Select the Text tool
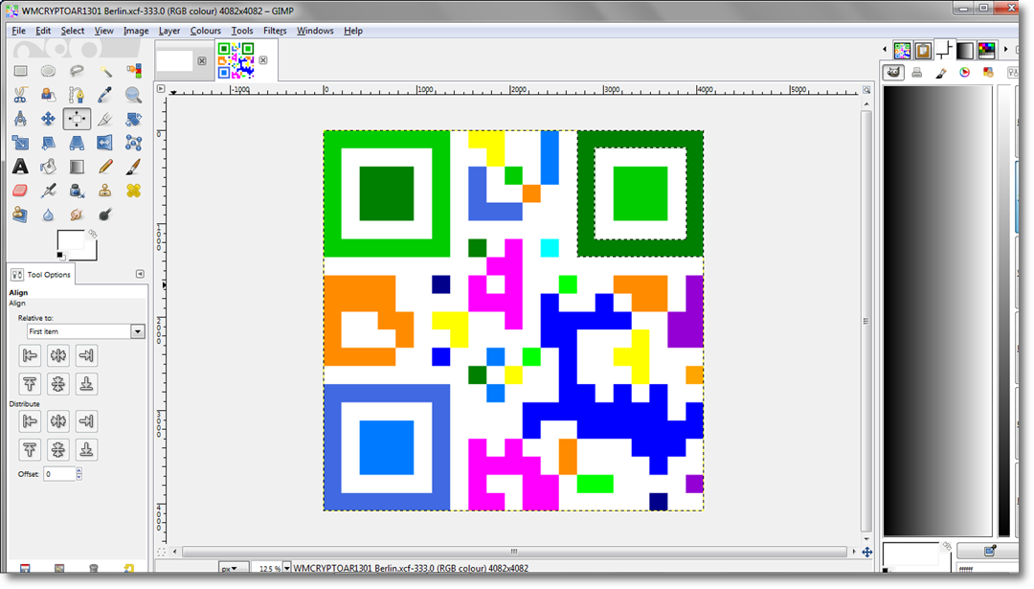 click(20, 167)
